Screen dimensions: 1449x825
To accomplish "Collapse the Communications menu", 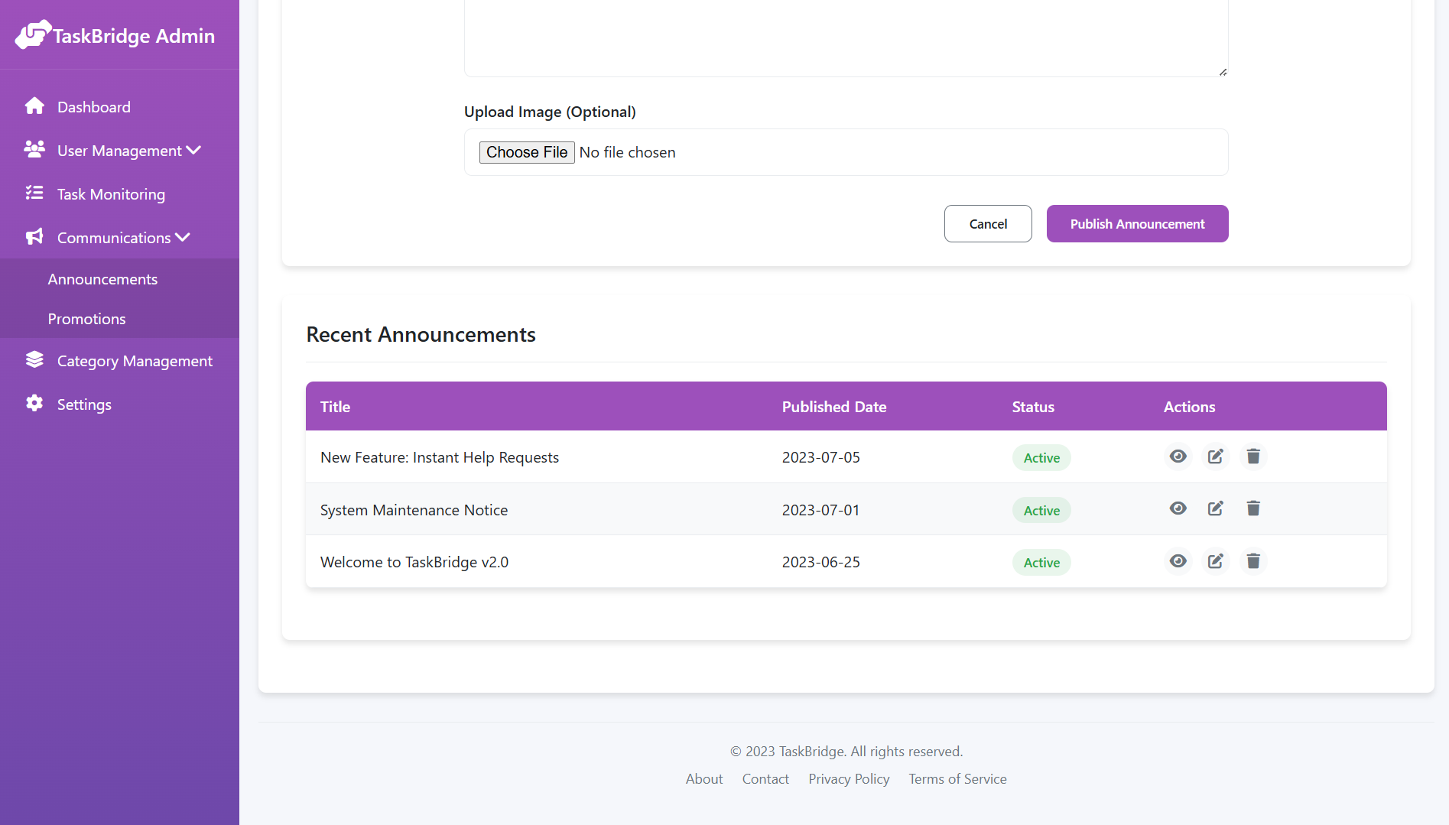I will click(182, 237).
